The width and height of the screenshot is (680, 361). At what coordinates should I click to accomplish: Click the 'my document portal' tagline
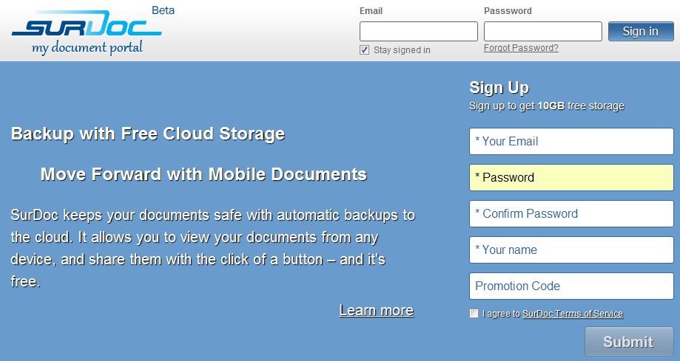pyautogui.click(x=87, y=48)
